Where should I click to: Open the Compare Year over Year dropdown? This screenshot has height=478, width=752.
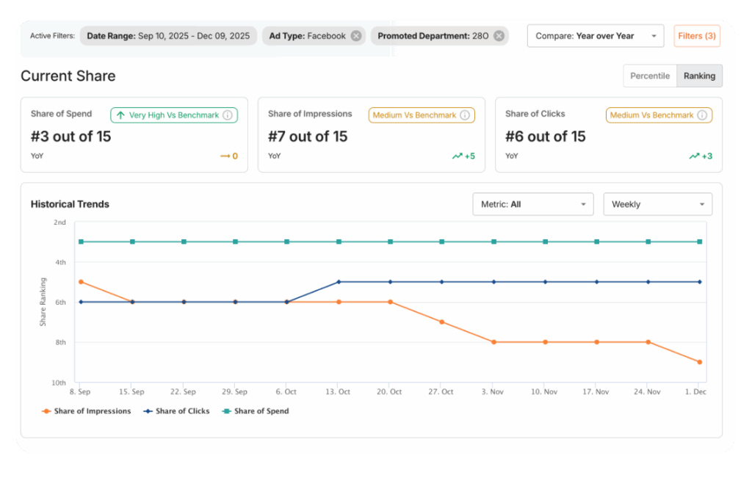596,35
